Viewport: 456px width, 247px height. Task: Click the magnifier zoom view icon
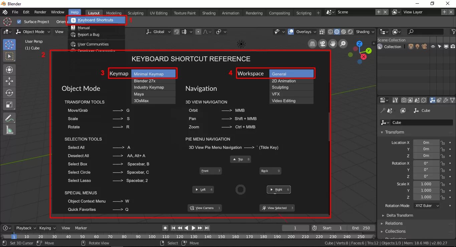pyautogui.click(x=343, y=44)
